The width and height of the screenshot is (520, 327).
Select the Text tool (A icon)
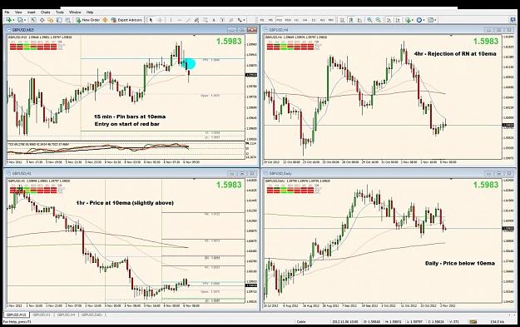click(x=214, y=20)
